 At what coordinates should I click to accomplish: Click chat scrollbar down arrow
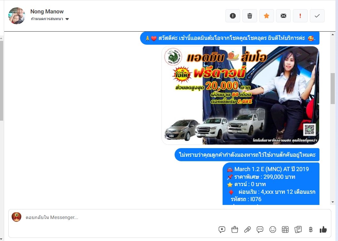click(x=333, y=202)
